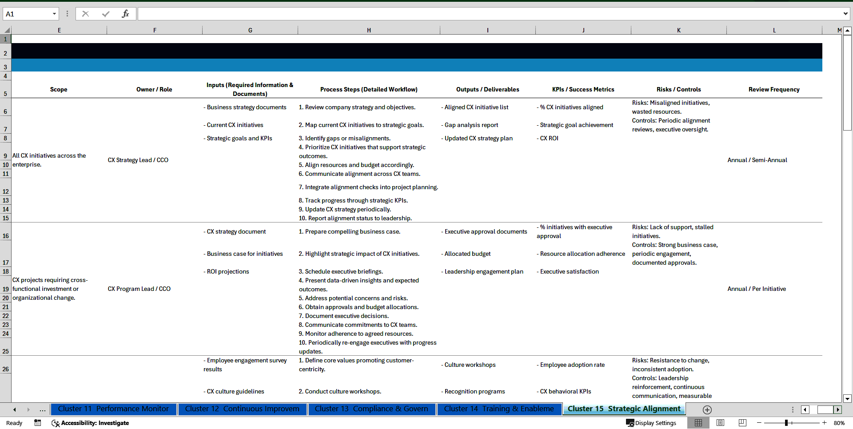Screen dimensions: 853x429
Task: Open the Cluster 11 Performance Monitor sheet
Action: 114,409
